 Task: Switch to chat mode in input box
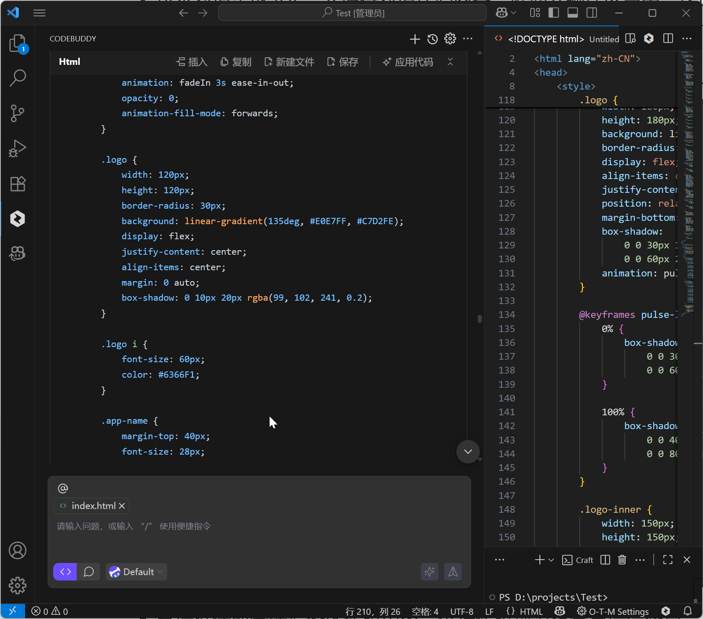click(x=89, y=572)
